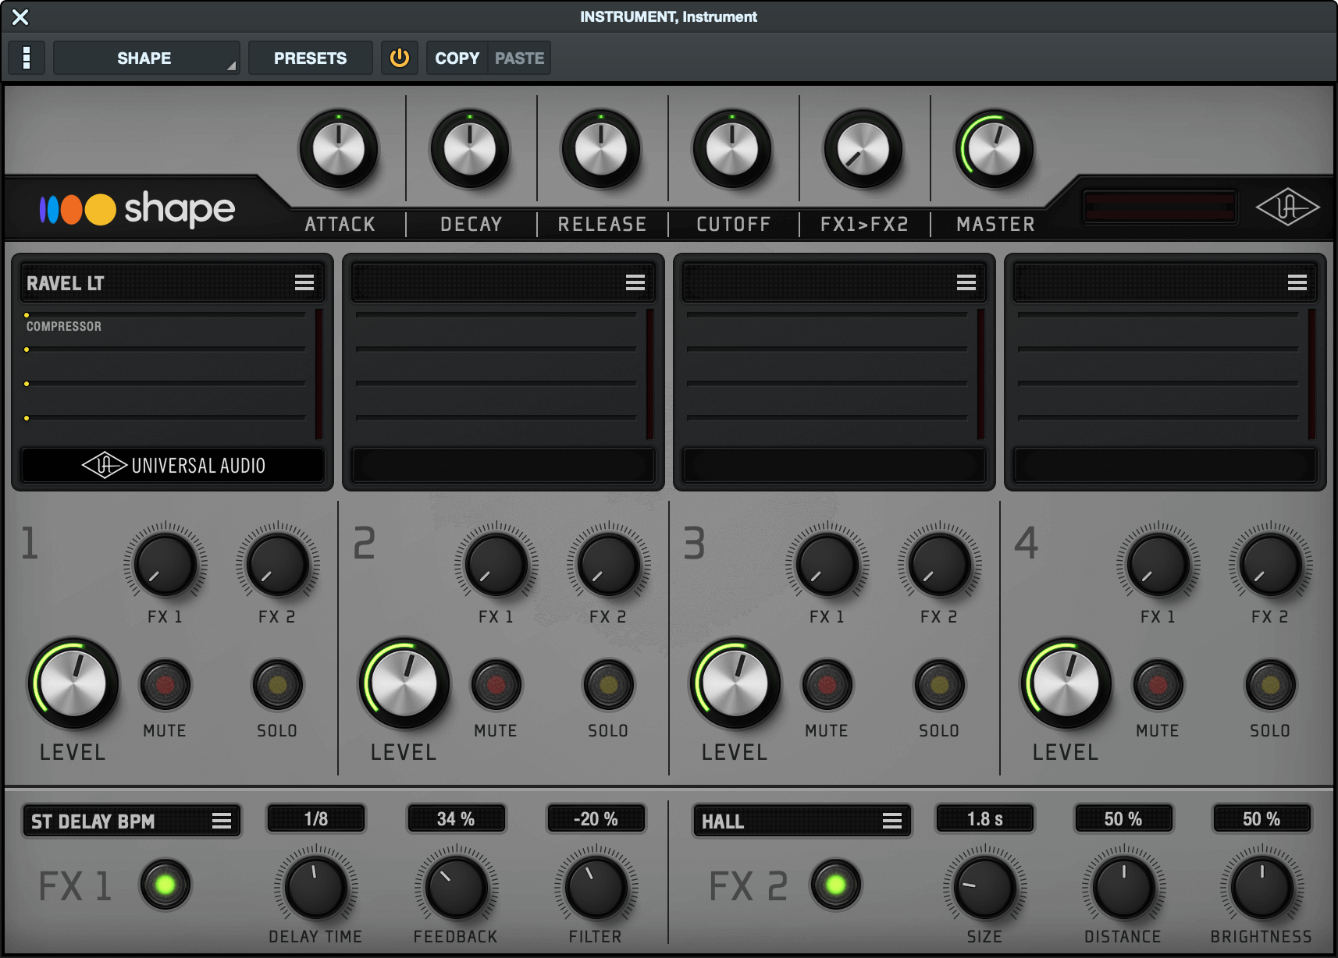1338x958 pixels.
Task: Click the 1/8 delay time value field
Action: tap(316, 819)
